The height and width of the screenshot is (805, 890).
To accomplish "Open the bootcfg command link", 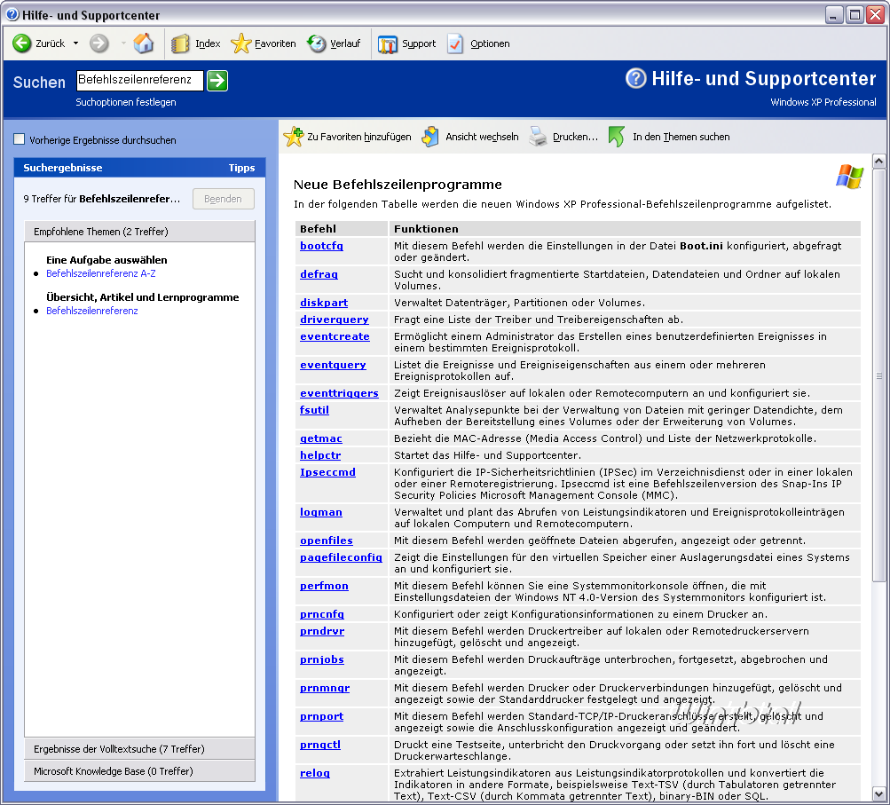I will point(321,246).
